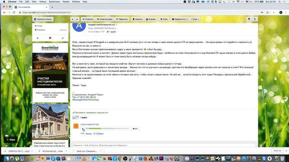Open the People menu in menu bar

(x=66, y=2)
